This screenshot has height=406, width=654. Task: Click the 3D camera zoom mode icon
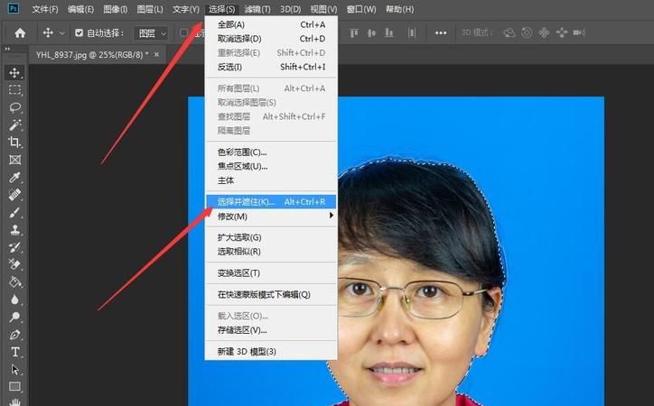click(x=579, y=32)
